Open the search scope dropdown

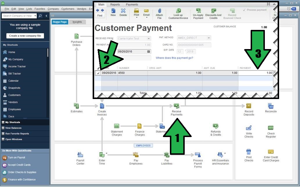[35, 16]
